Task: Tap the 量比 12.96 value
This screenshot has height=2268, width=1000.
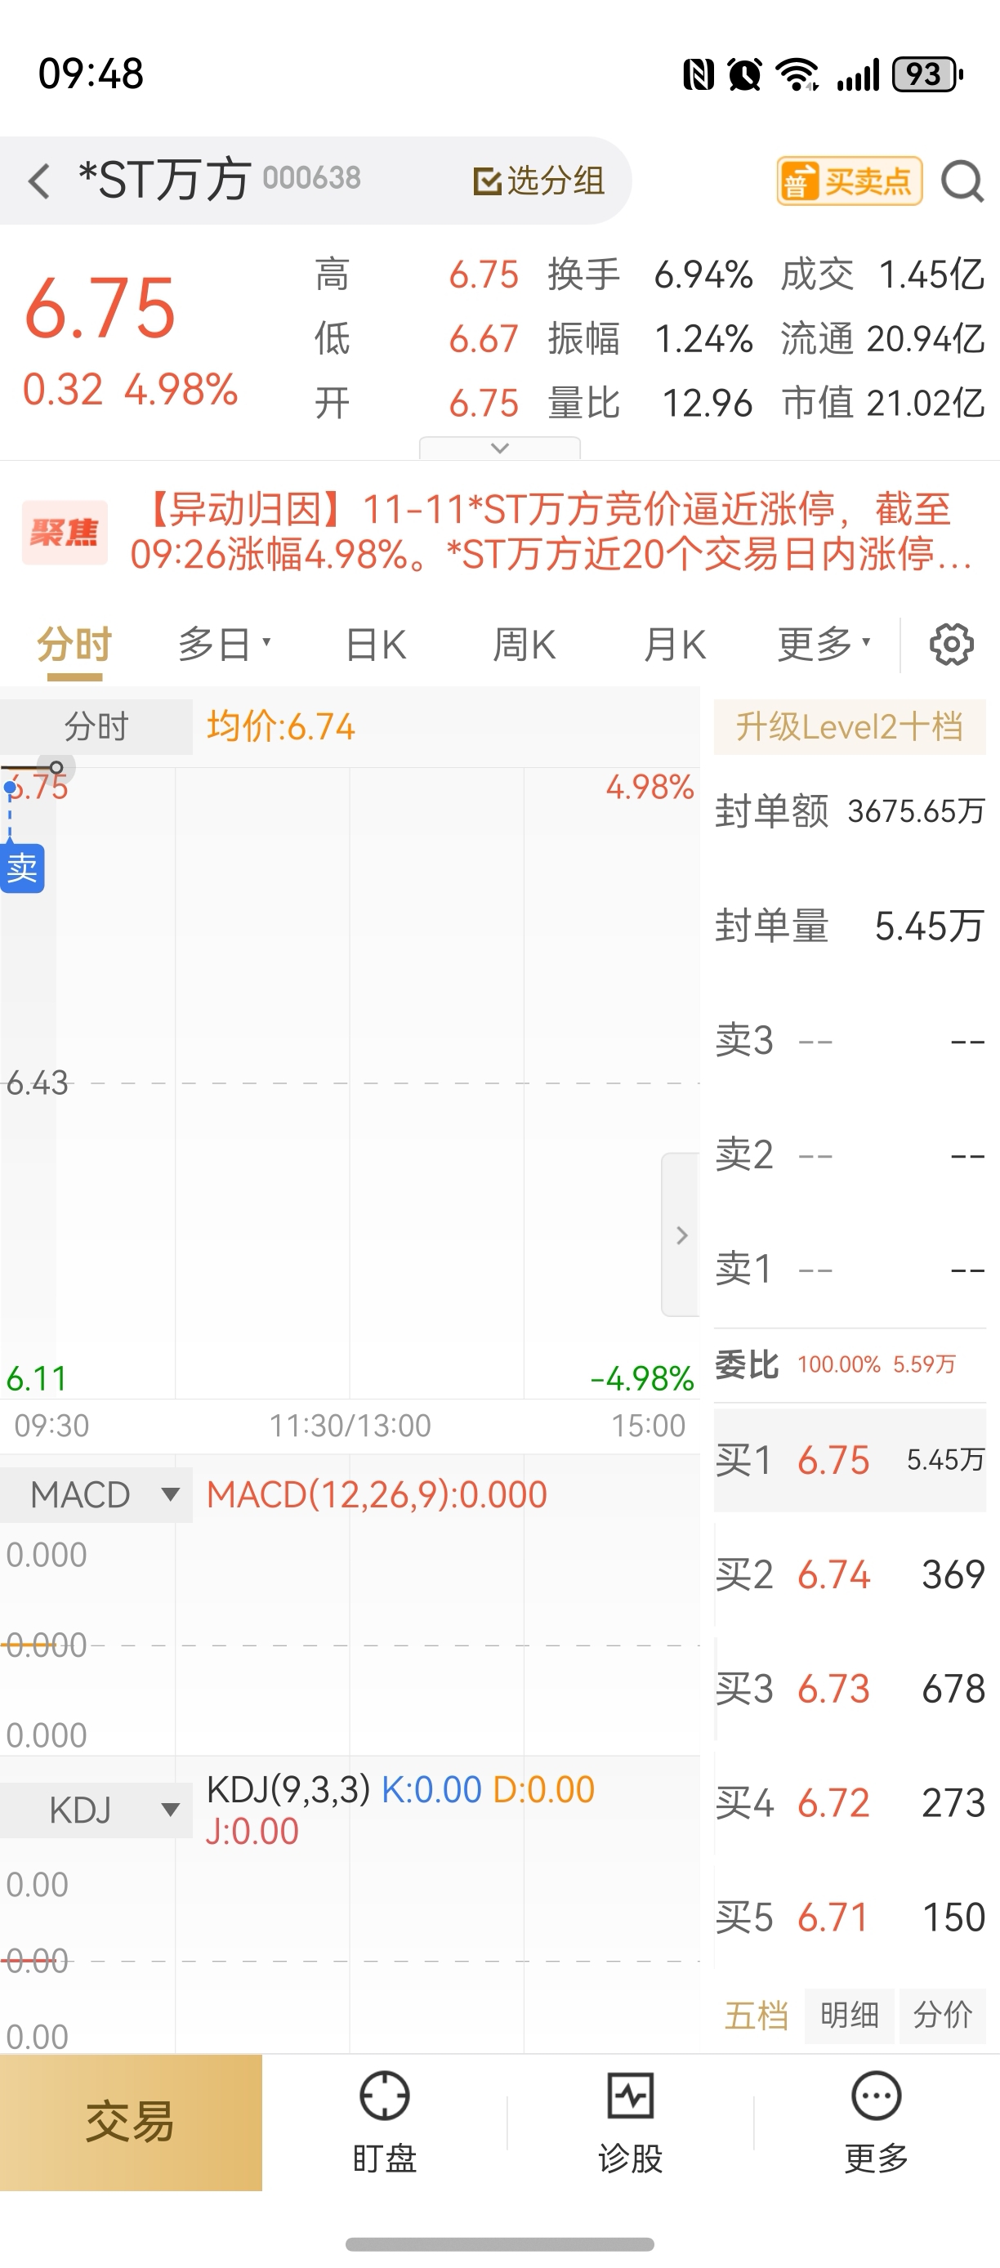Action: click(x=707, y=404)
